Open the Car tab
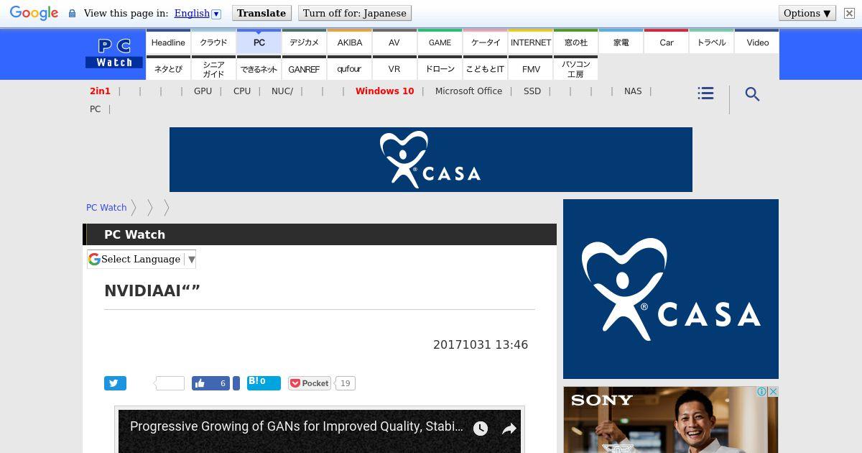862x453 pixels. (x=667, y=42)
